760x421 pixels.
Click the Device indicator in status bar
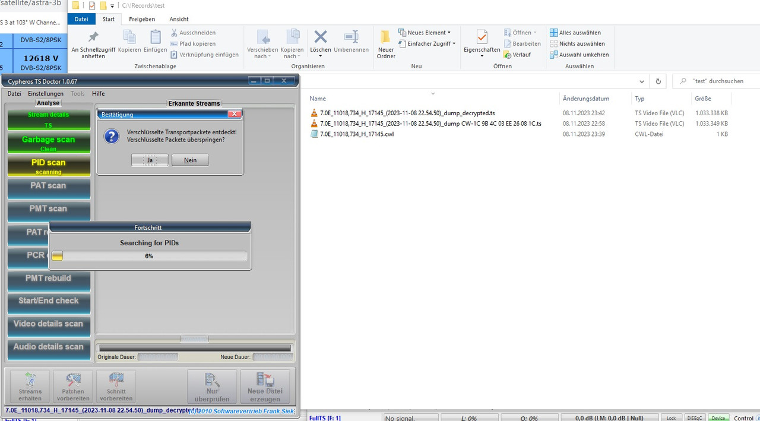point(718,418)
